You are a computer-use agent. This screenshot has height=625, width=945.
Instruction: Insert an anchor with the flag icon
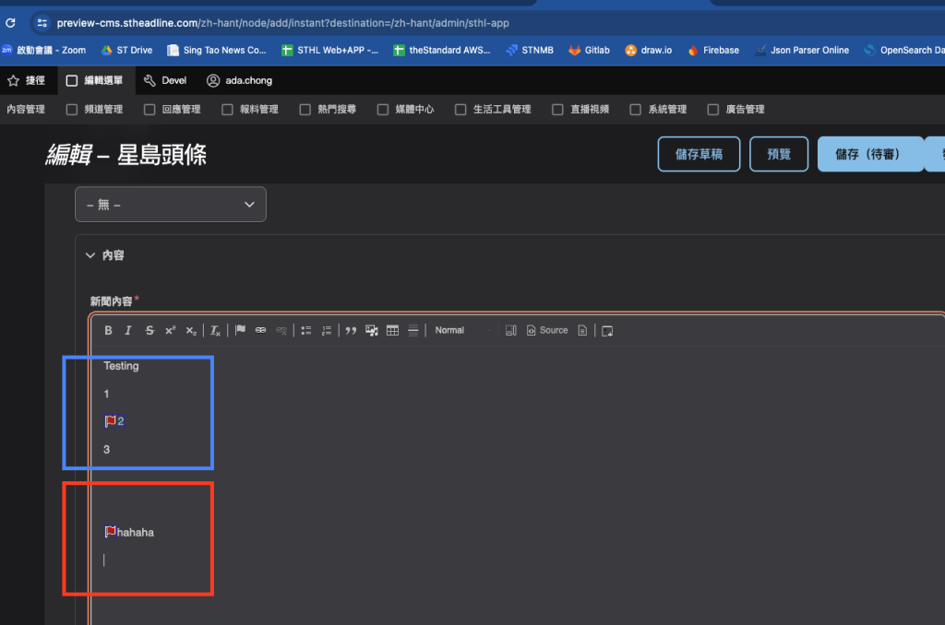pos(240,330)
